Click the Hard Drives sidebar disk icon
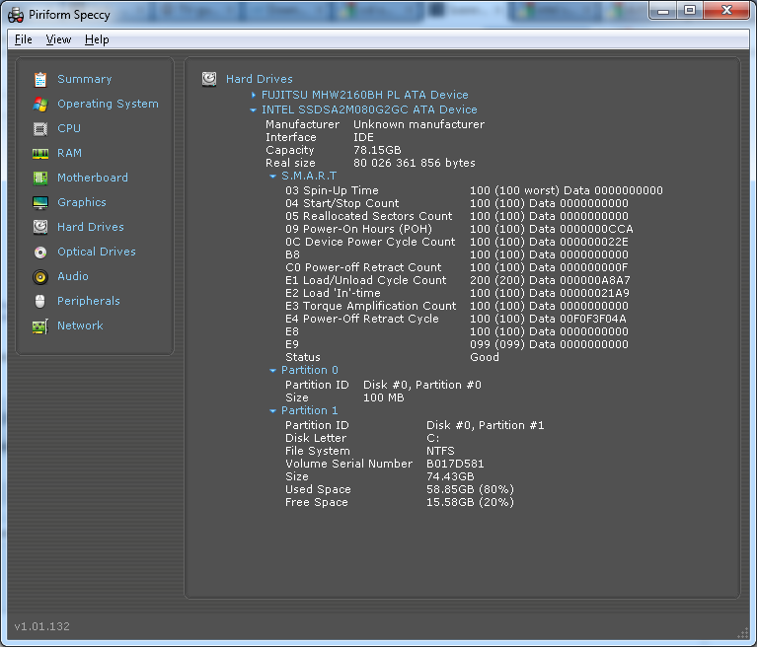The image size is (758, 649). 40,227
